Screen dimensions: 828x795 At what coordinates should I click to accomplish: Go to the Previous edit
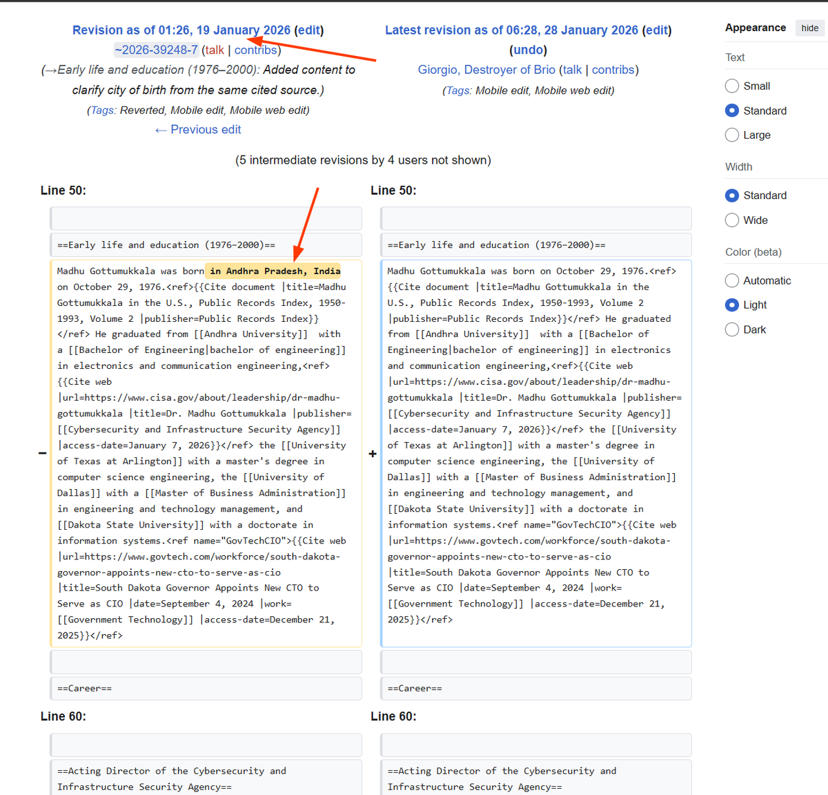click(198, 129)
